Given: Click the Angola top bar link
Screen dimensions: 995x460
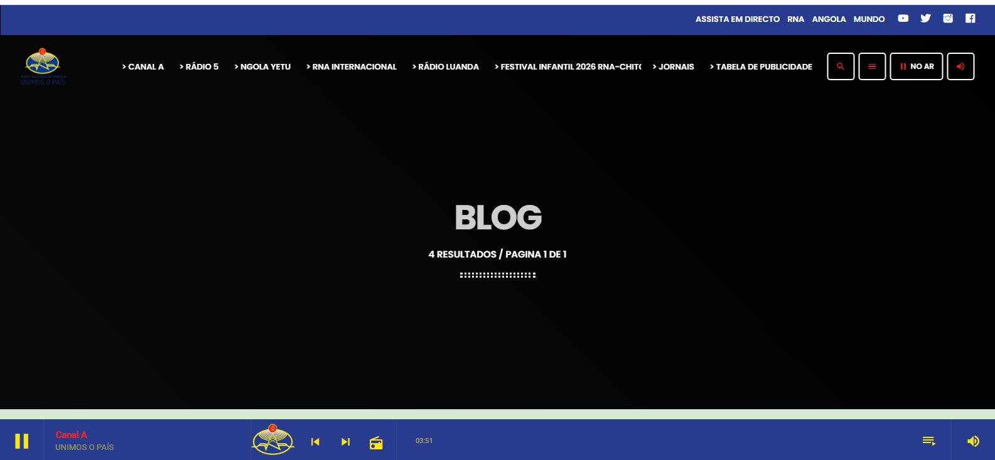Looking at the screenshot, I should tap(829, 19).
